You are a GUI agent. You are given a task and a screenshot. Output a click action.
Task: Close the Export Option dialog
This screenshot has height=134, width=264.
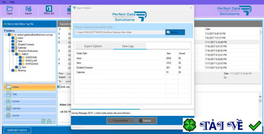pyautogui.click(x=191, y=8)
